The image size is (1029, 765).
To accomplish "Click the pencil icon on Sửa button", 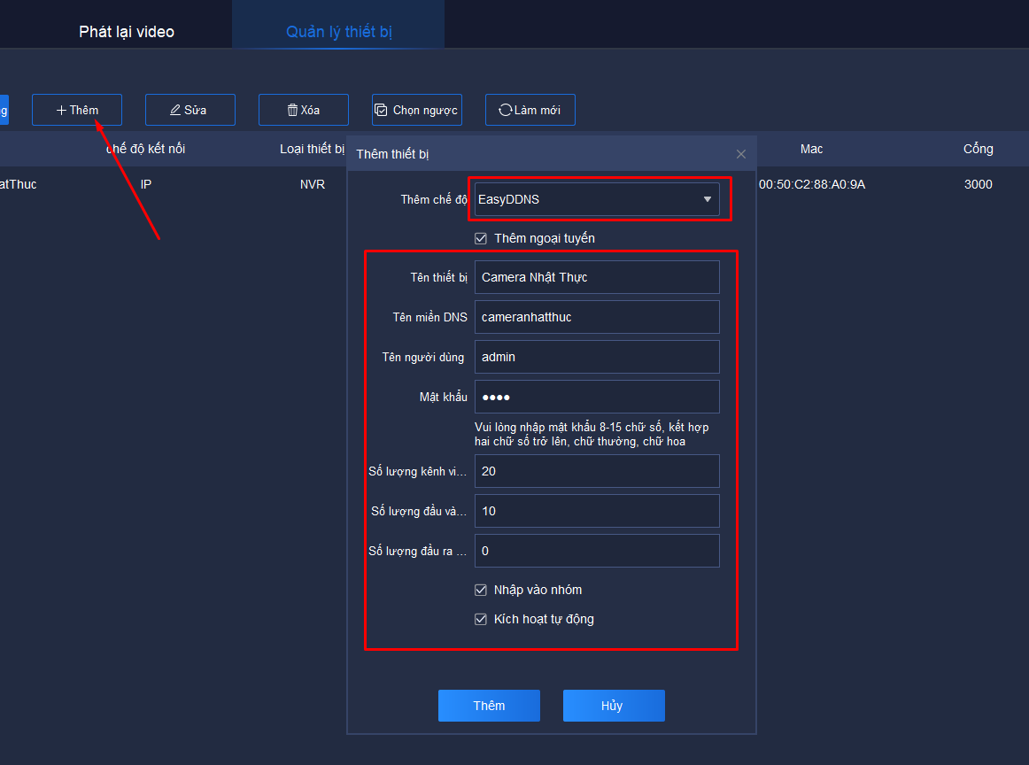I will (175, 110).
